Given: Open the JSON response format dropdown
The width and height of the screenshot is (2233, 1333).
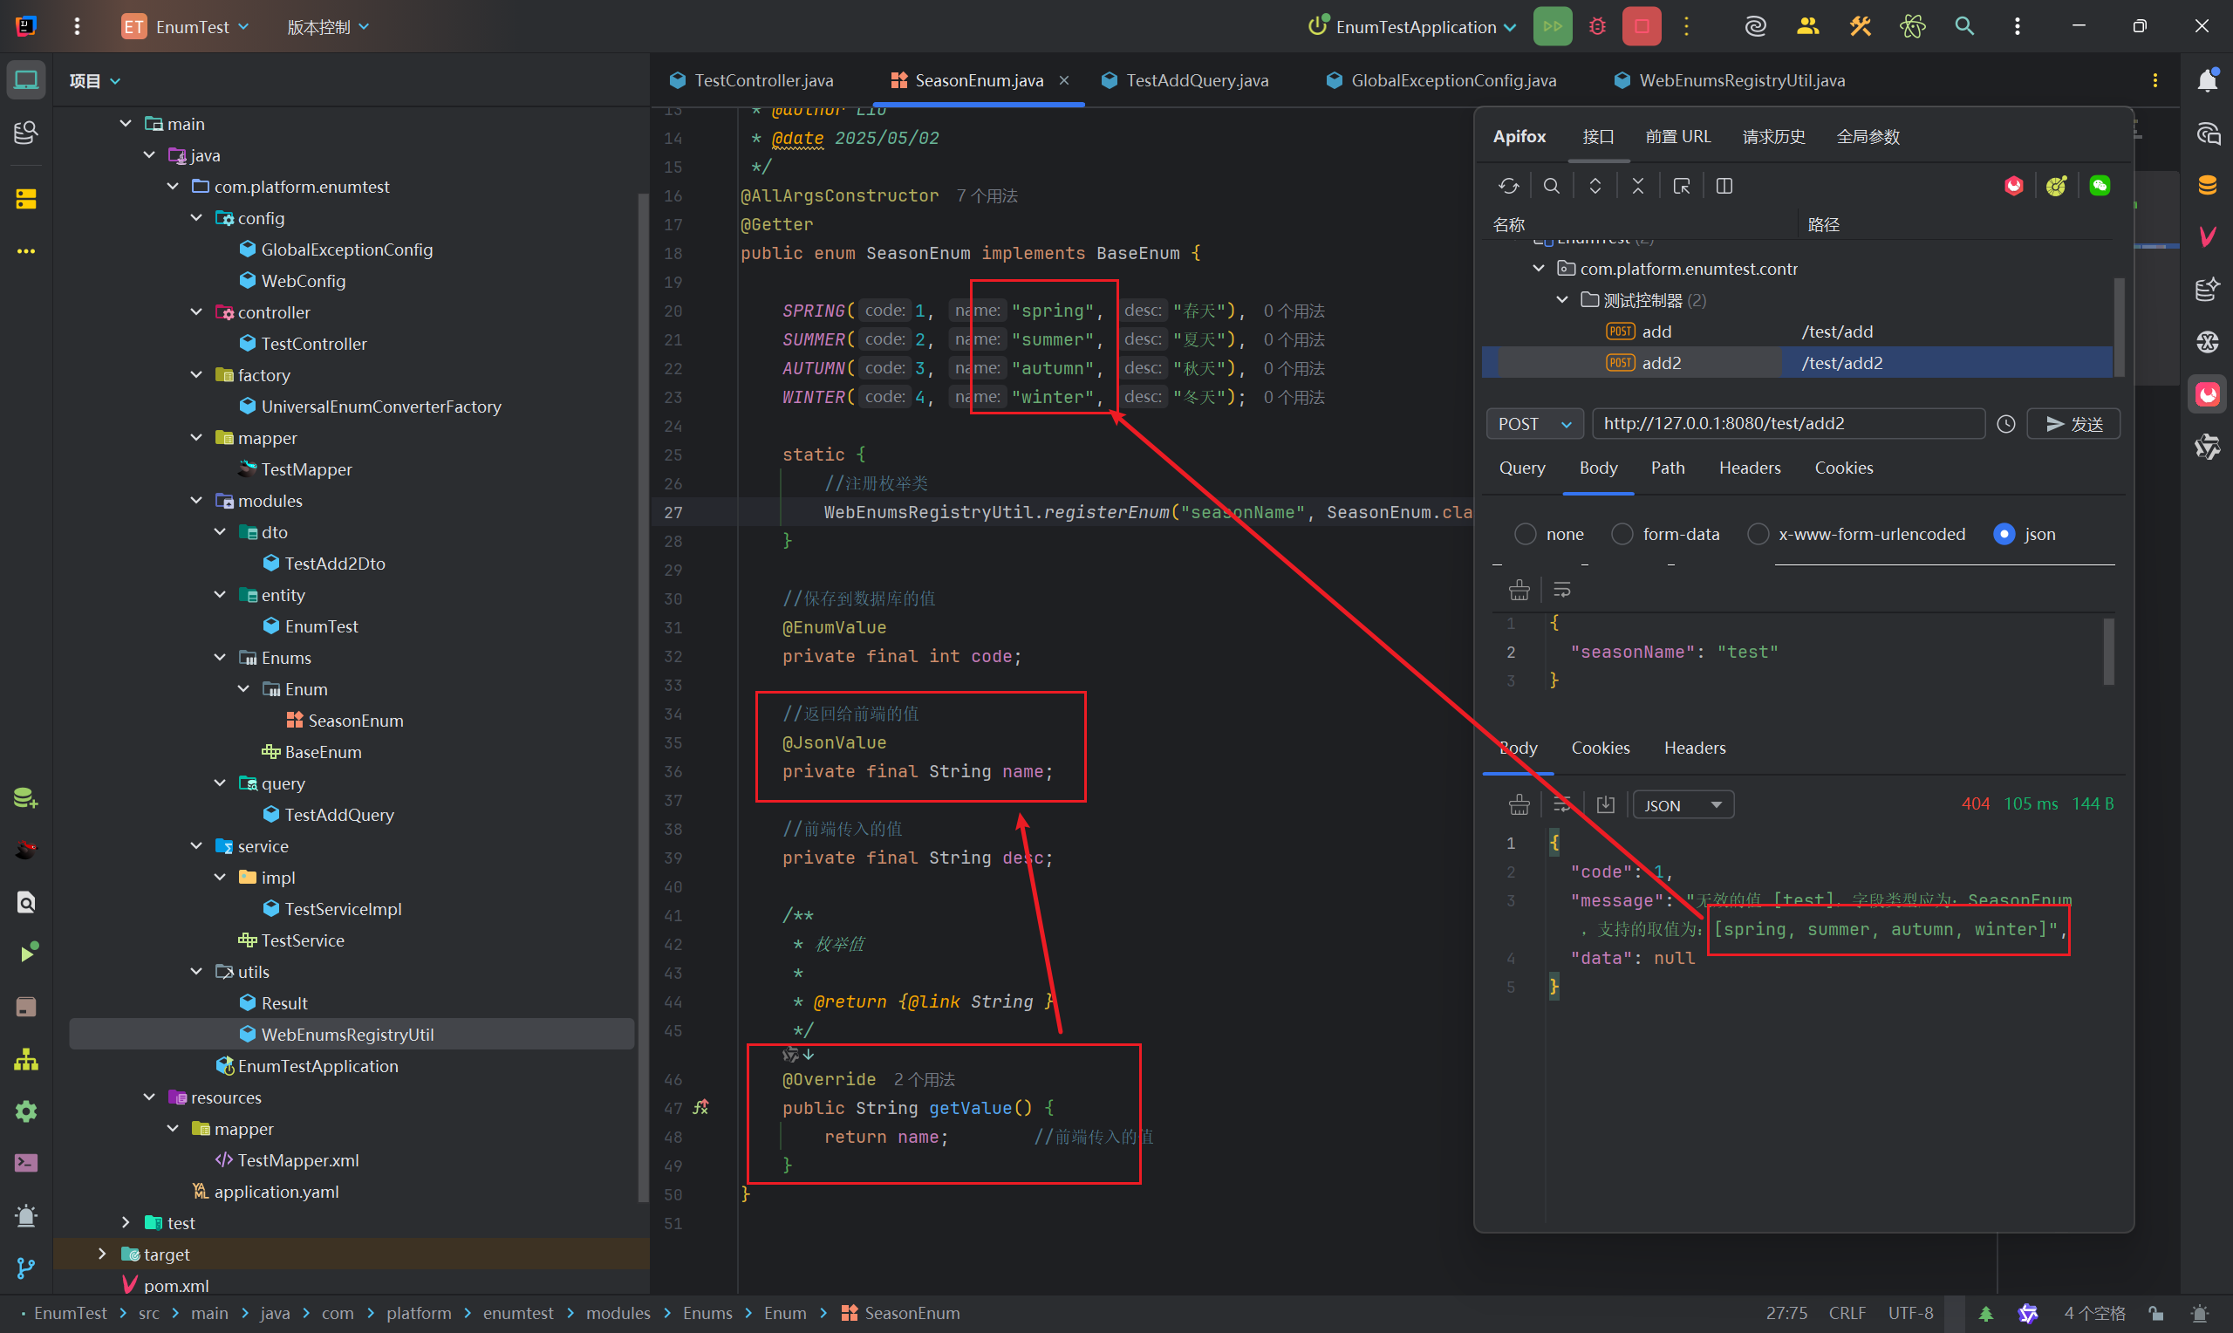Looking at the screenshot, I should tap(1682, 806).
